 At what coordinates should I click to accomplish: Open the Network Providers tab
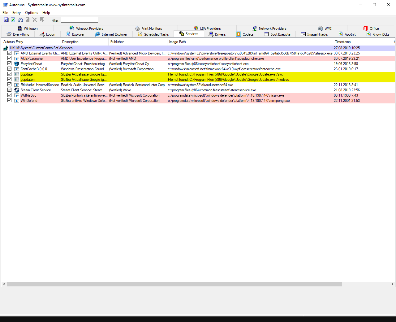(x=269, y=28)
